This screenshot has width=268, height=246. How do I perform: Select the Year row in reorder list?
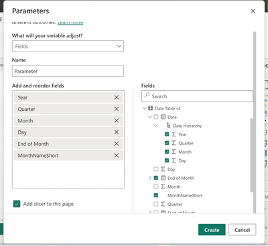coord(68,98)
